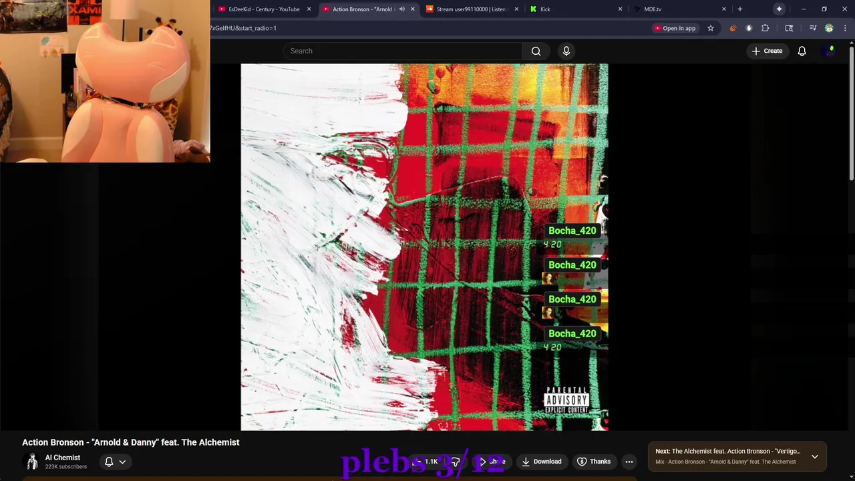Click the Download button
The height and width of the screenshot is (481, 855).
pyautogui.click(x=541, y=462)
